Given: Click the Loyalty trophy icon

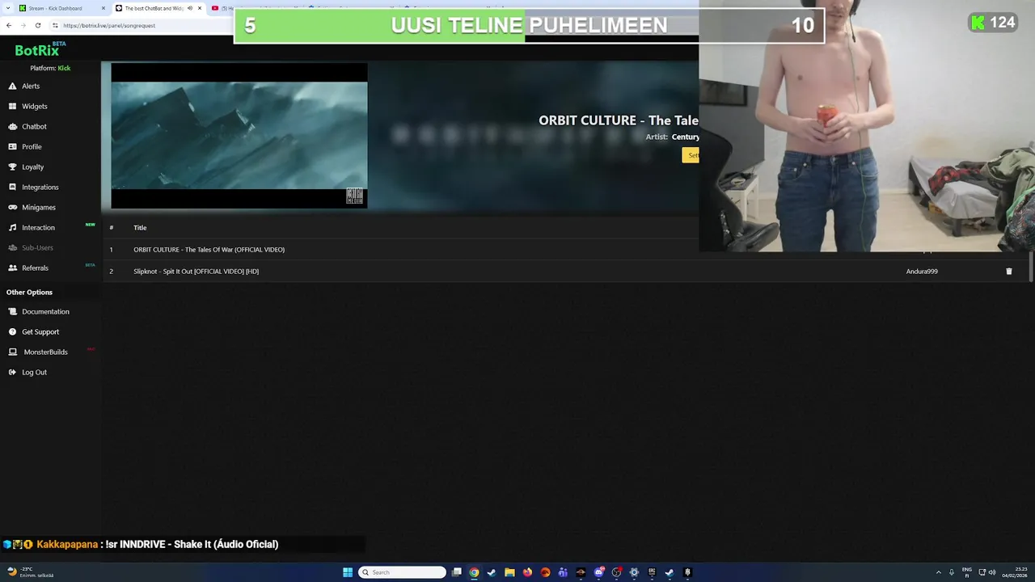Looking at the screenshot, I should point(13,167).
